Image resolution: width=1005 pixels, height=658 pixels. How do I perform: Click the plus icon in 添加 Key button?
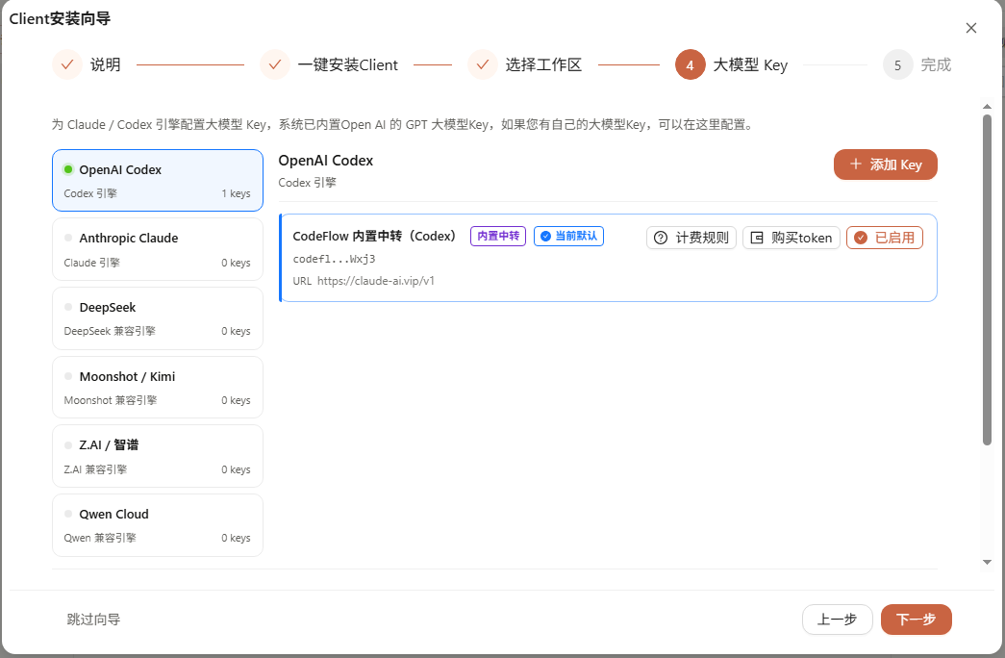point(856,164)
